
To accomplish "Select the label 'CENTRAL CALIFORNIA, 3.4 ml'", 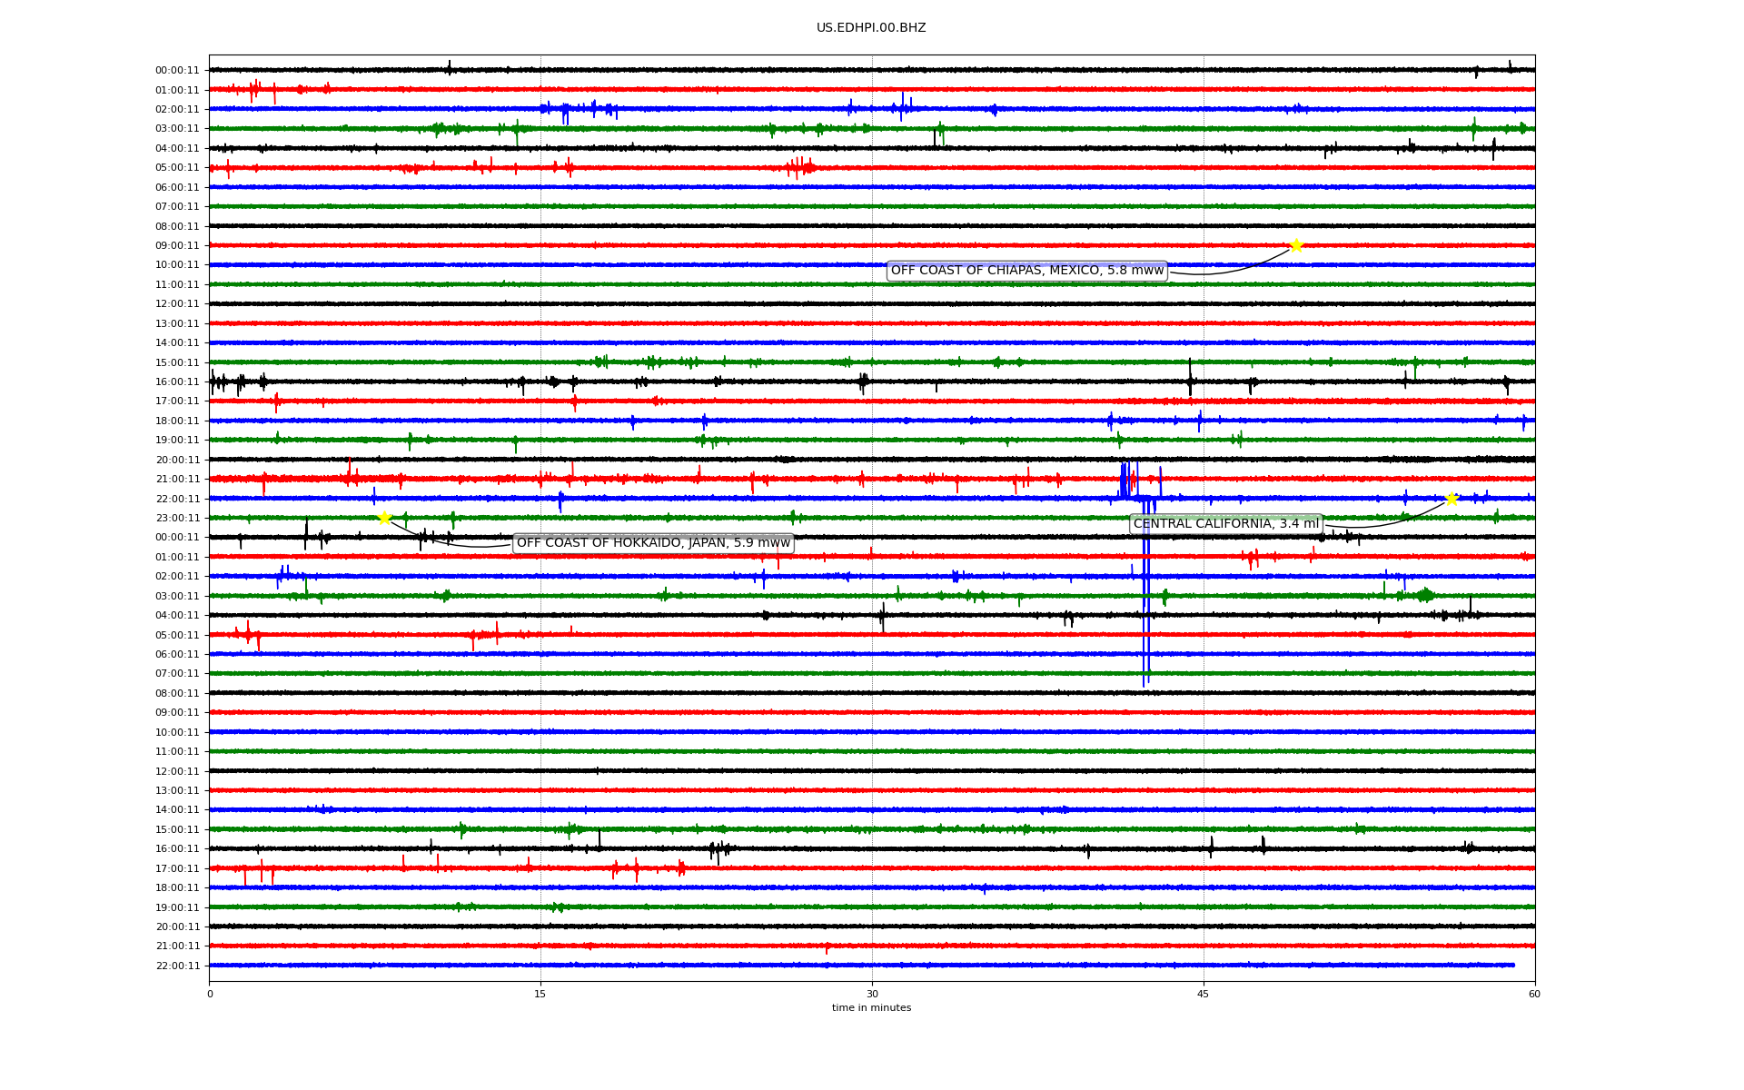I will coord(1225,524).
